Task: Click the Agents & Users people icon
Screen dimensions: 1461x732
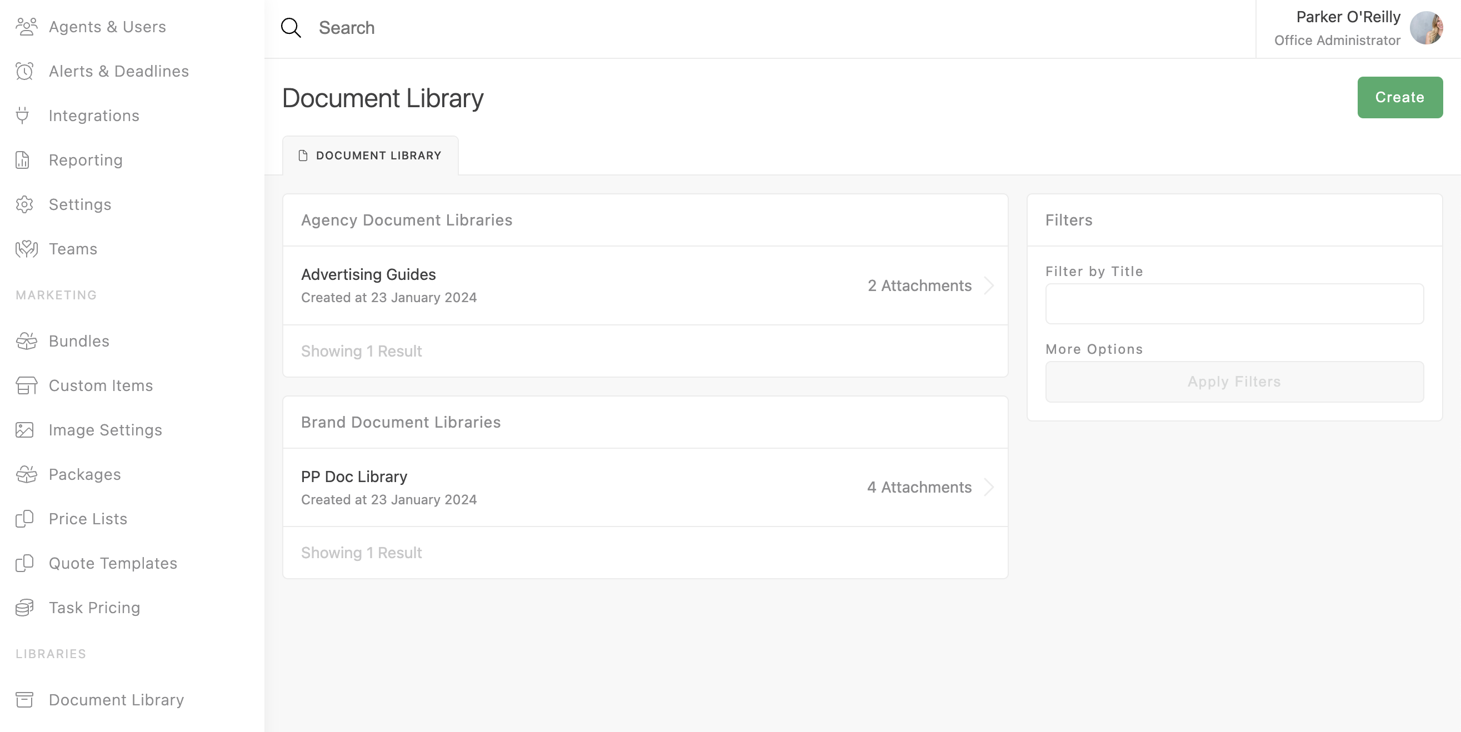Action: tap(26, 27)
